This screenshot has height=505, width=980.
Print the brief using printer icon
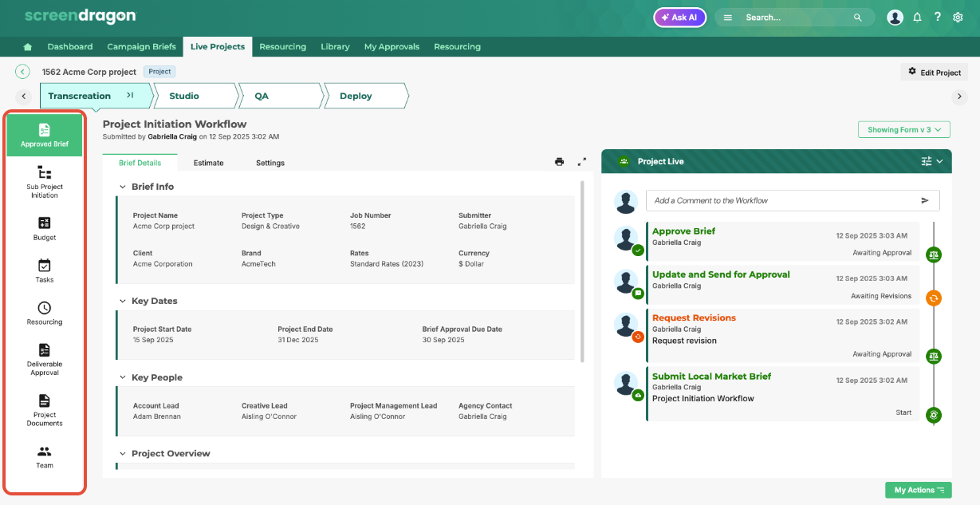coord(559,161)
